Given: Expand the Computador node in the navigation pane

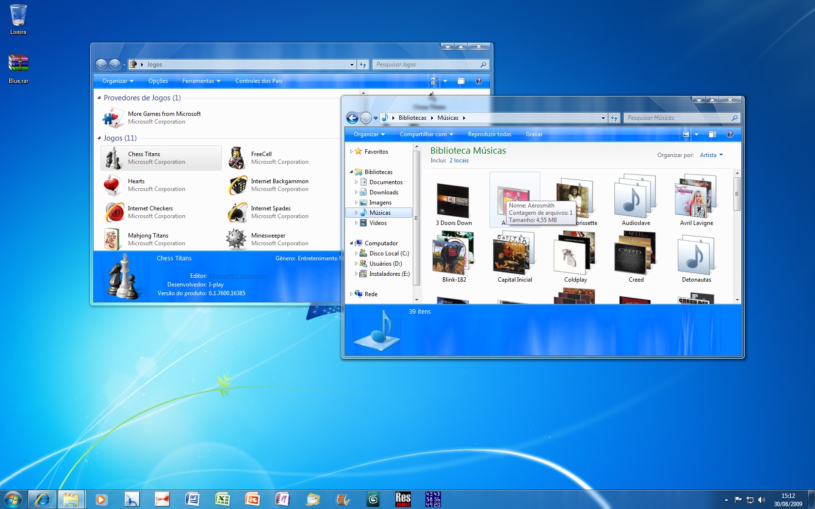Looking at the screenshot, I should coord(351,243).
